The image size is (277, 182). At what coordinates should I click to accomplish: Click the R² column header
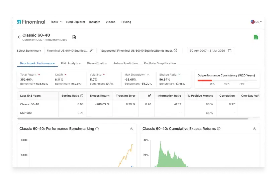pos(150,96)
